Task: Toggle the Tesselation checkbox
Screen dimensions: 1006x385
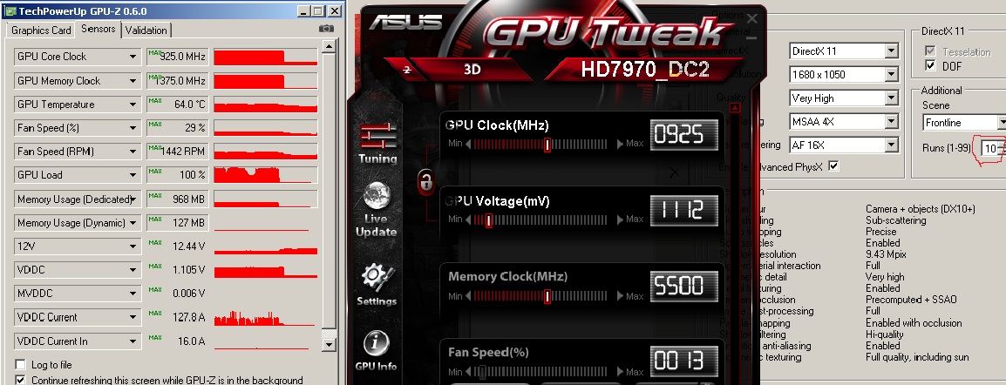Action: pos(930,51)
